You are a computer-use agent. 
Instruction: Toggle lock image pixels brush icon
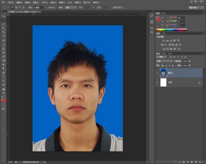click(166, 66)
